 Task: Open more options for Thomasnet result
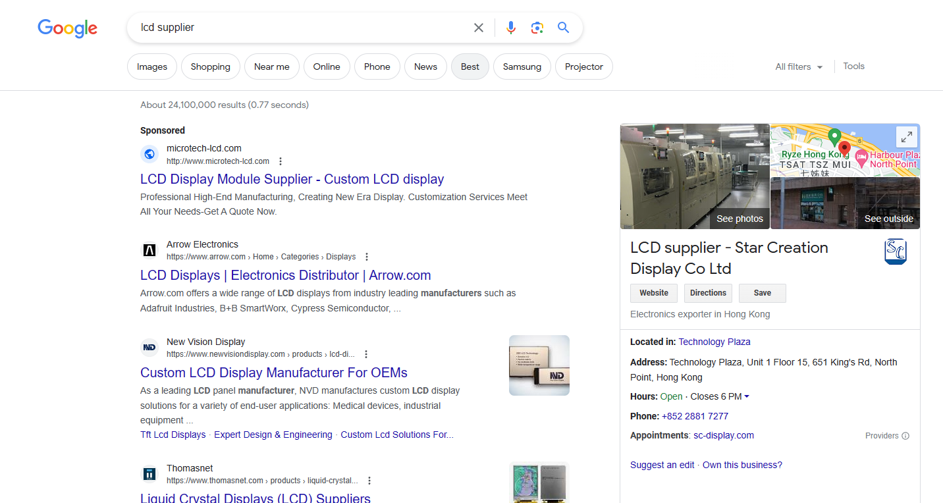point(369,481)
